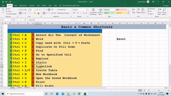Click the Undo arrow icon
Viewport: 171px width, 96px height.
coord(6,2)
